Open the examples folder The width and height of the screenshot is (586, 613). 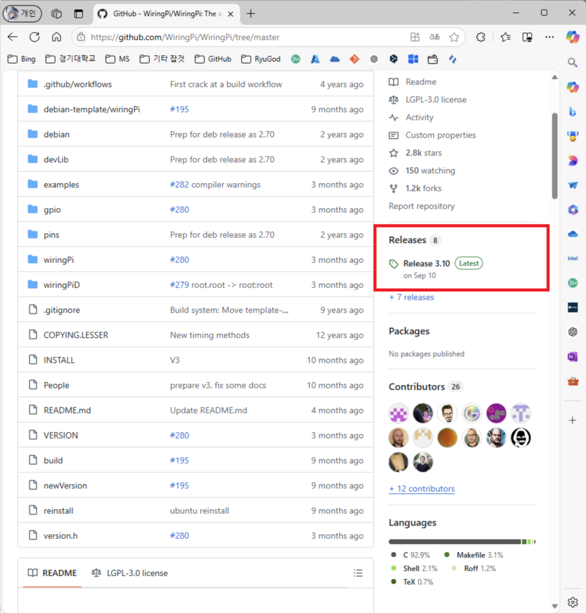pos(61,185)
